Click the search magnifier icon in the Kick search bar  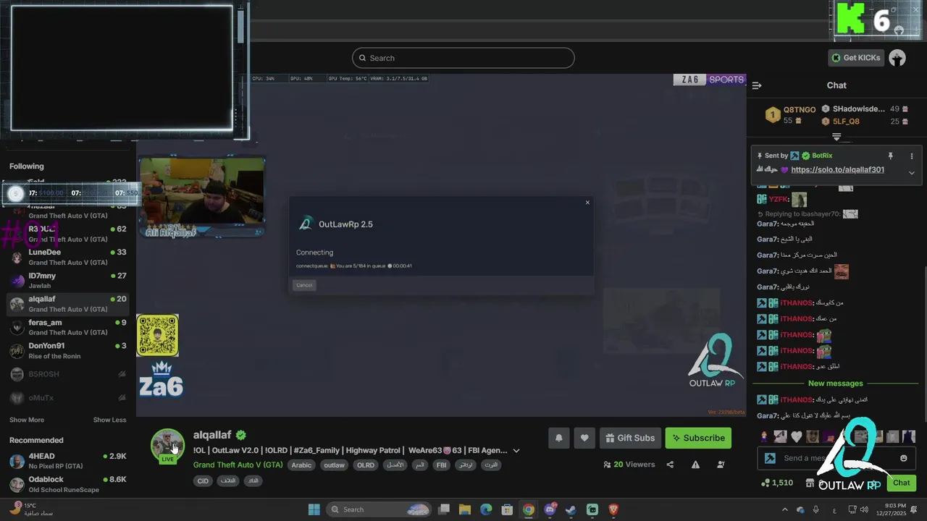tap(364, 58)
